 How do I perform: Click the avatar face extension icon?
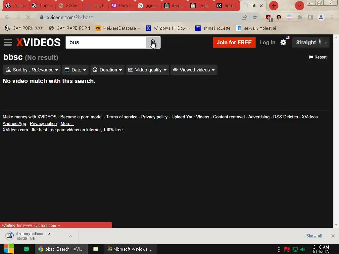point(279,17)
